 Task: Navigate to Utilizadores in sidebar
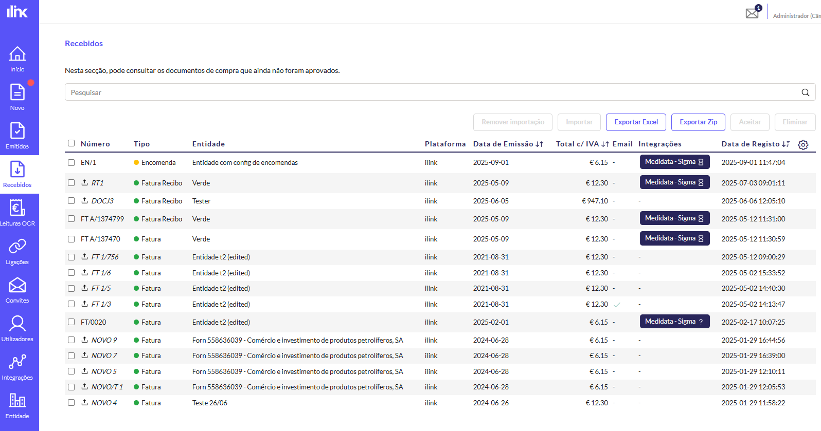tap(17, 328)
